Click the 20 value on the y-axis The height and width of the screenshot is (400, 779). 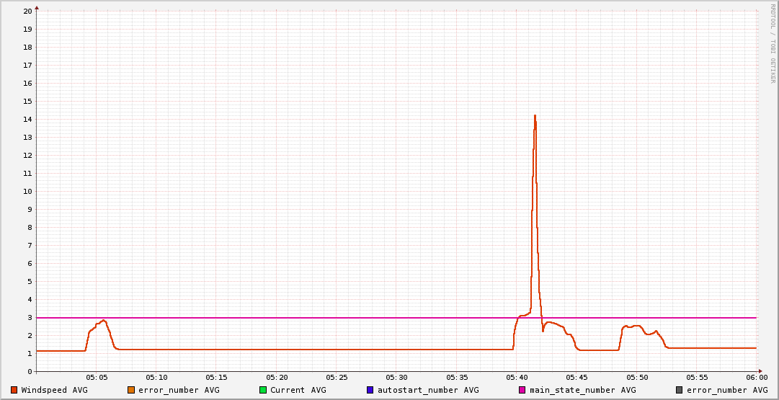[27, 11]
